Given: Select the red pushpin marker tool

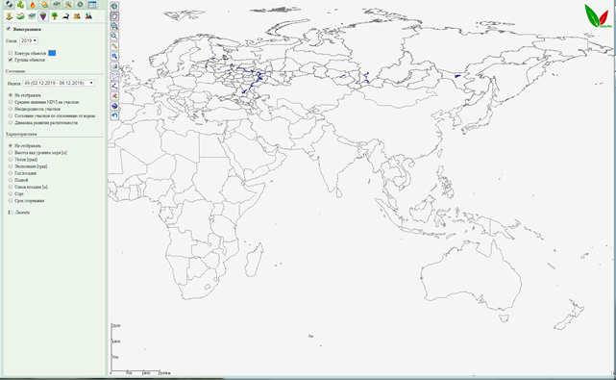Looking at the screenshot, I should point(114,96).
